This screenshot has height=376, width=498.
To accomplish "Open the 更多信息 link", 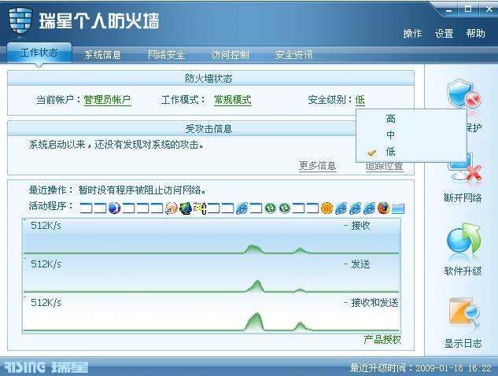I will tap(317, 166).
